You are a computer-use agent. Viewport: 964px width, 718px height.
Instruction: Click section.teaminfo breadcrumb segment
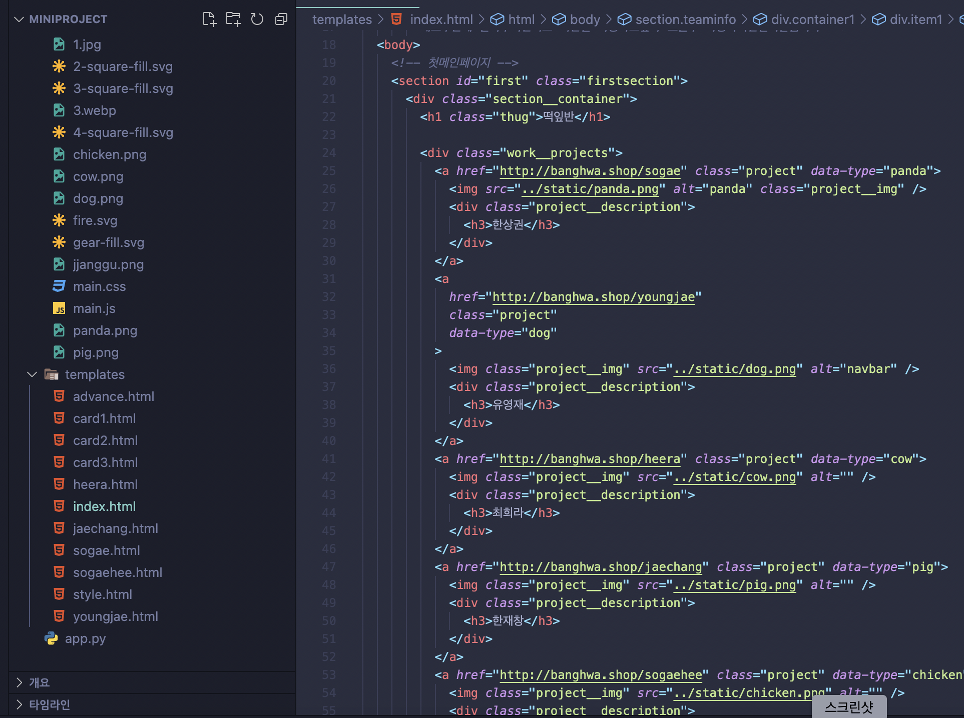[685, 19]
